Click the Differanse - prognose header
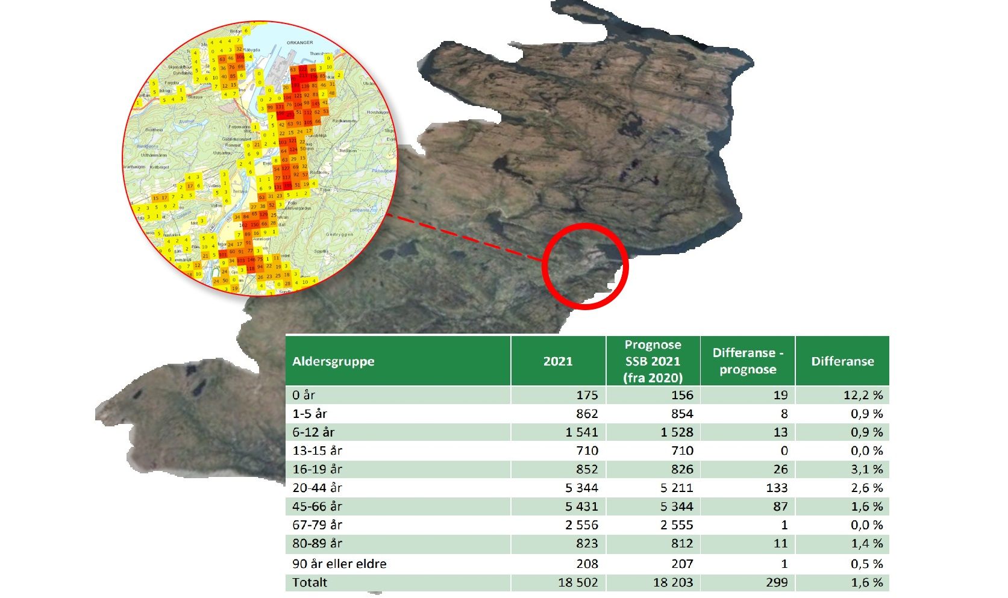The image size is (1008, 598). pos(747,361)
